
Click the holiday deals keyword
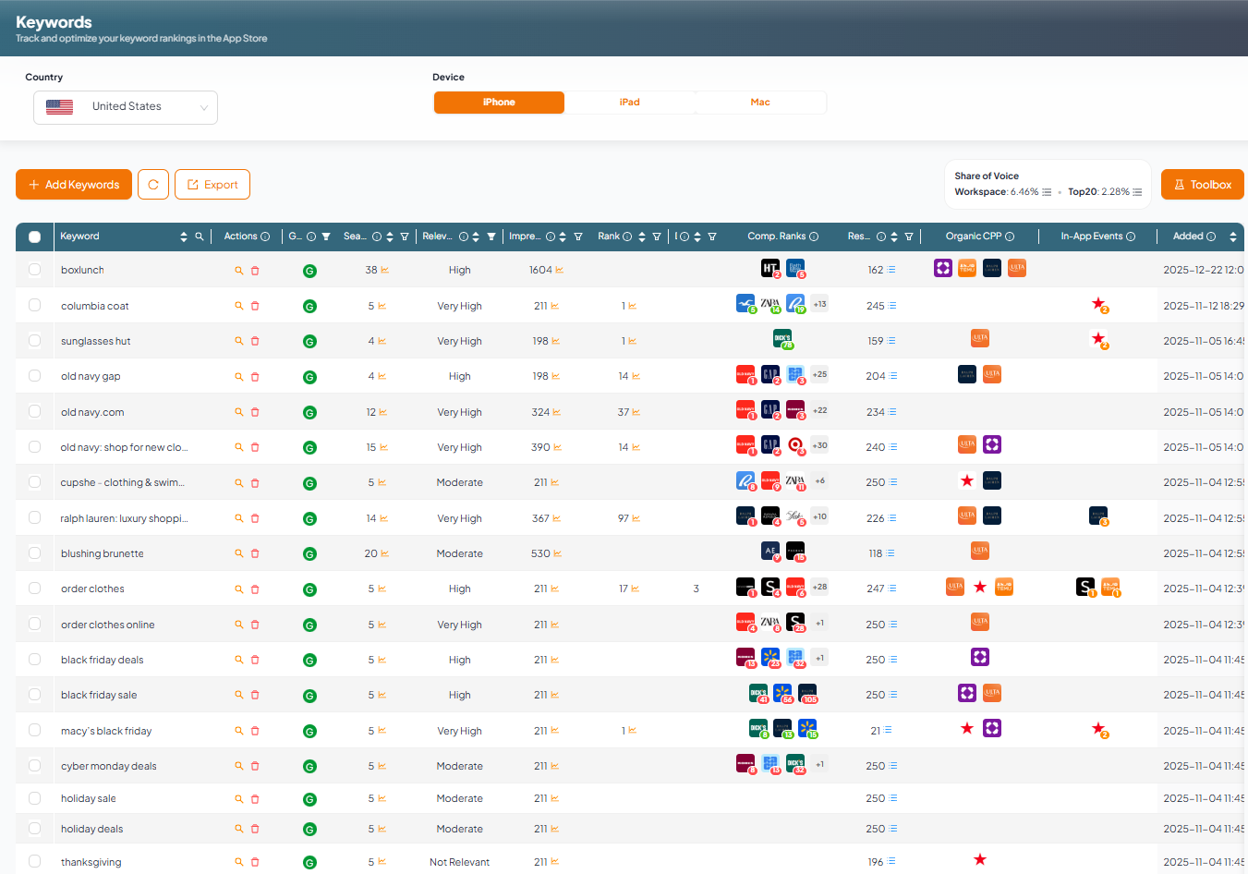click(91, 829)
